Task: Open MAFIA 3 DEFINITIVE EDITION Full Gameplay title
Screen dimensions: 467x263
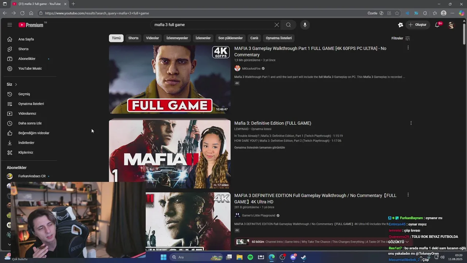Action: tap(315, 199)
